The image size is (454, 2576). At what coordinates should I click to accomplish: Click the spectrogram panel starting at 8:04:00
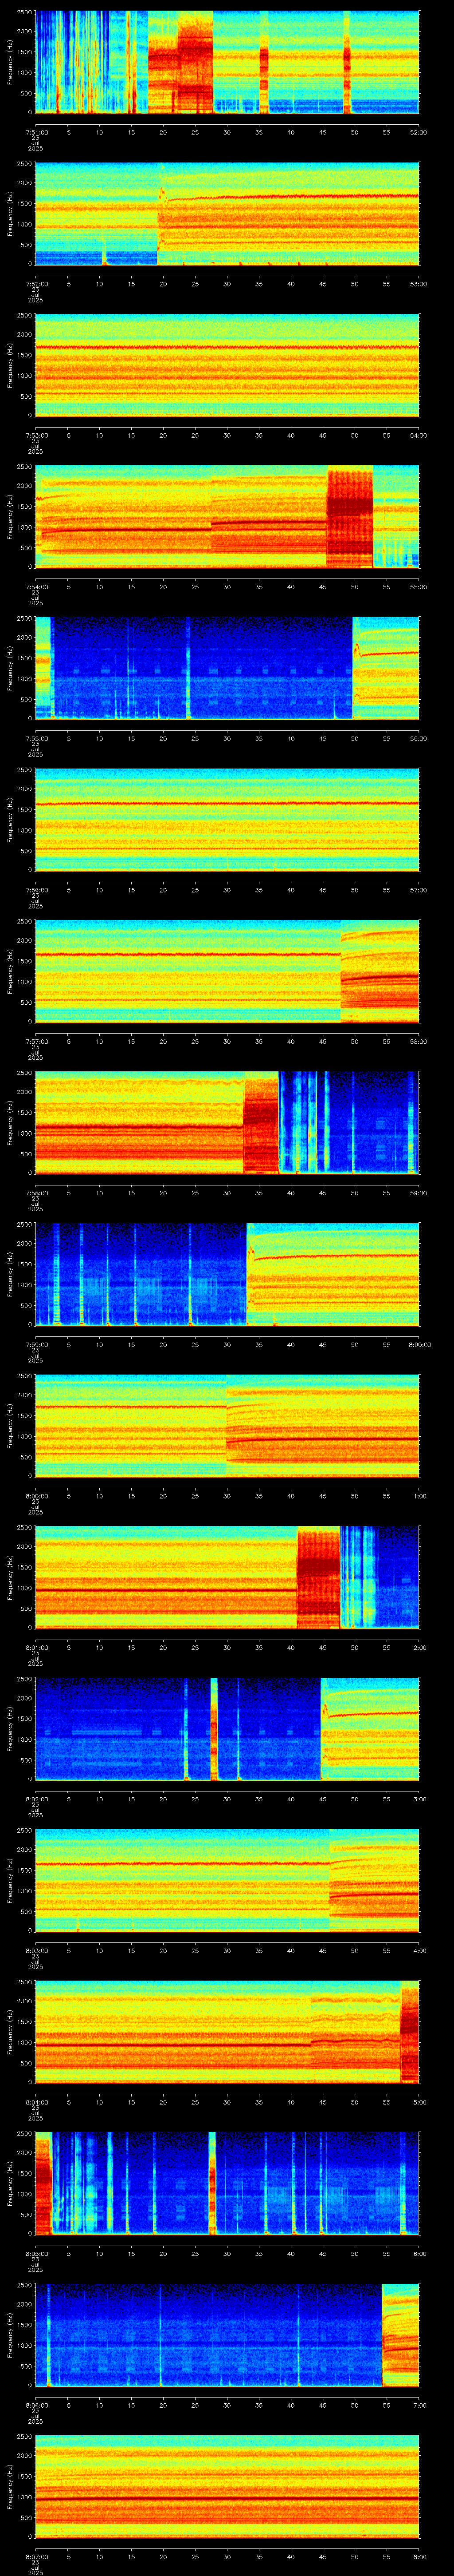[227, 2032]
